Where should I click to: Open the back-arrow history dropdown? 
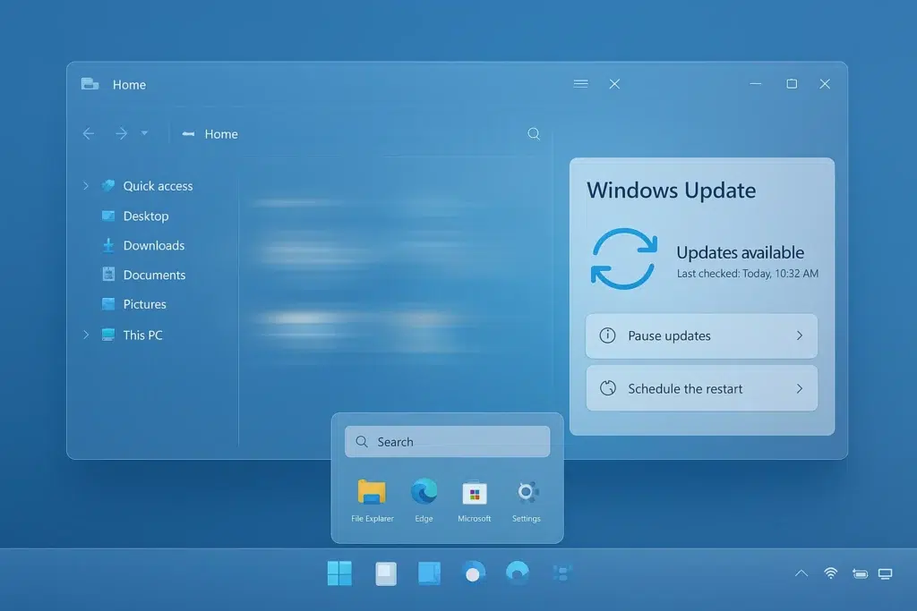[x=145, y=133]
